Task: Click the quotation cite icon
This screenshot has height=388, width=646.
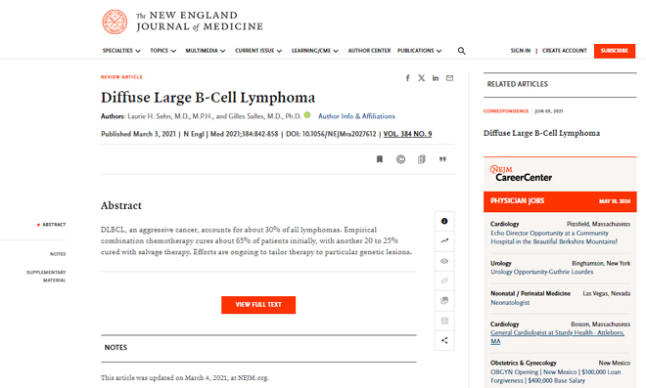Action: 442,159
